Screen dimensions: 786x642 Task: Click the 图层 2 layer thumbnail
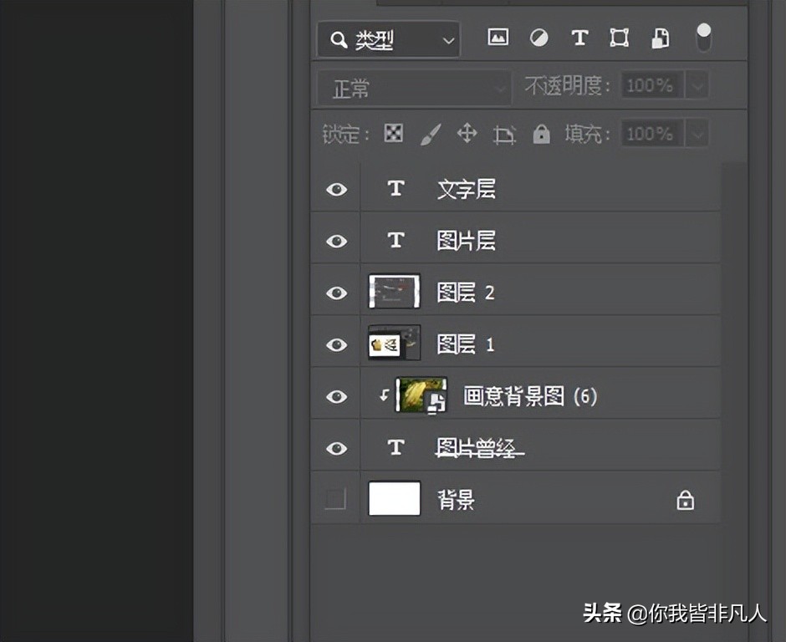[393, 292]
